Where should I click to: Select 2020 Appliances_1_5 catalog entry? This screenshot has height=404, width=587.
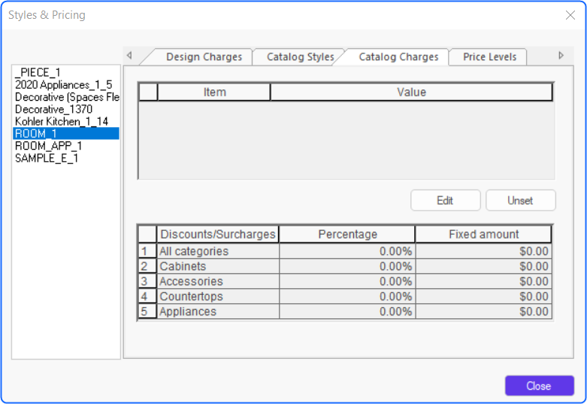pos(63,85)
